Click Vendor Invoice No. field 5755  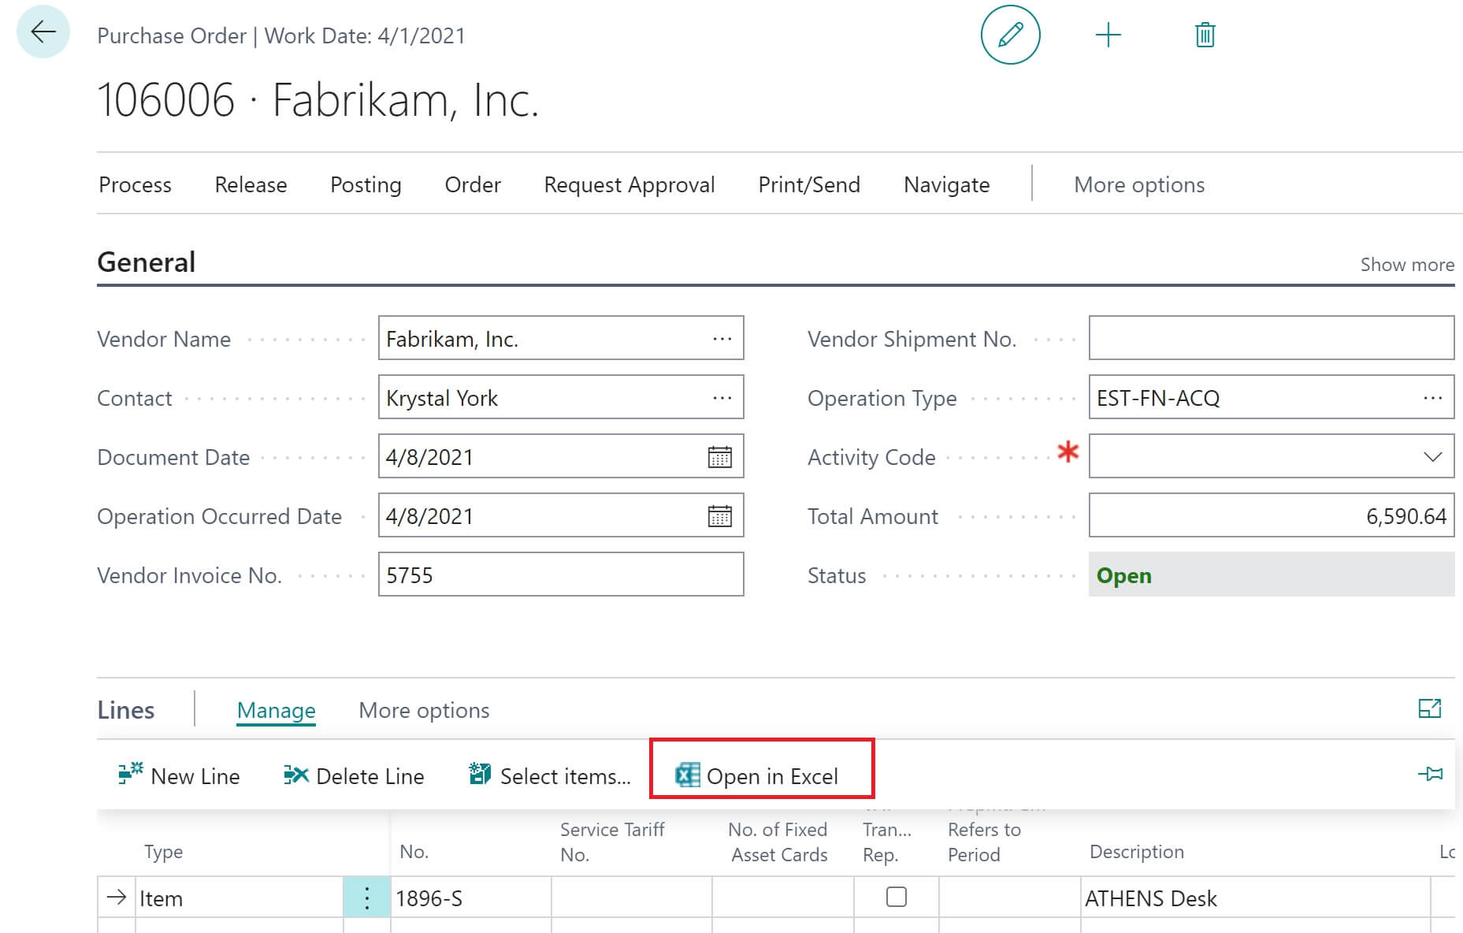[x=561, y=574]
